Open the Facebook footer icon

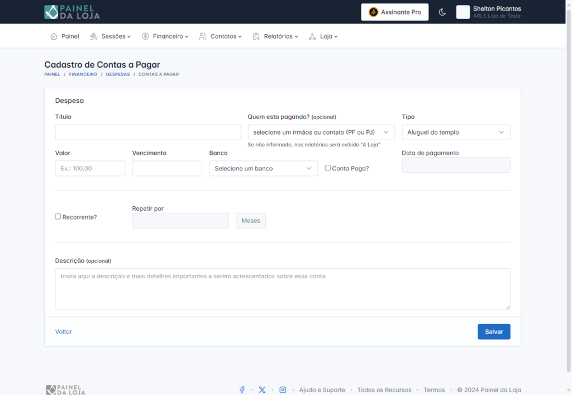tap(242, 389)
